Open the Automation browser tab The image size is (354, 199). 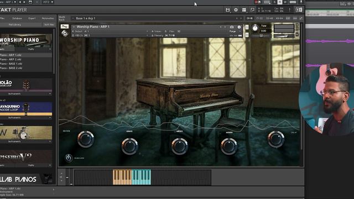[x=48, y=18]
